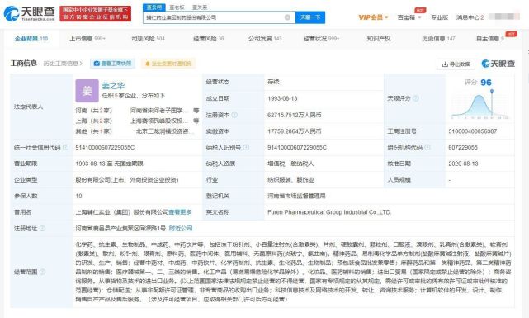The width and height of the screenshot is (529, 318).
Task: Click the 附近公司 link
Action: [181, 228]
